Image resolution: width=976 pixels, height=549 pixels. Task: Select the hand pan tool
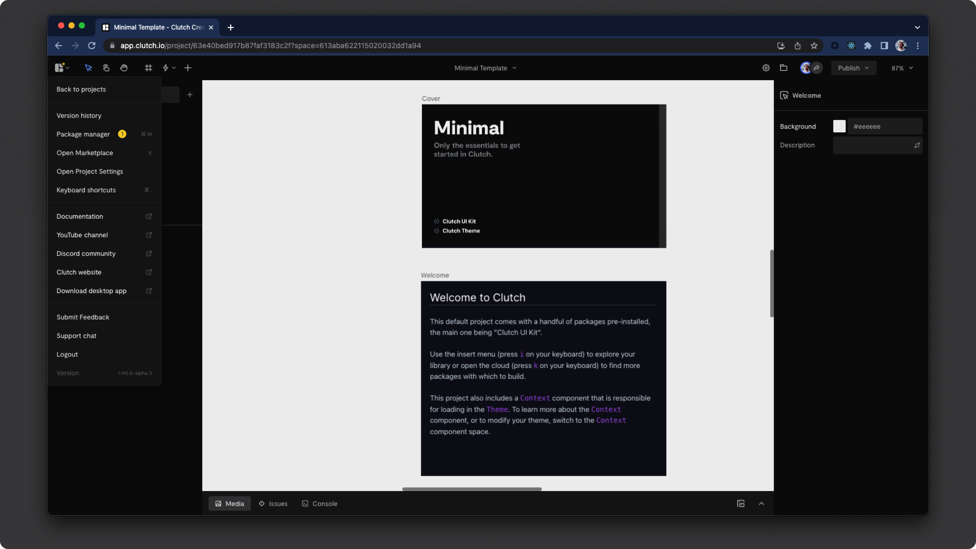(x=124, y=68)
